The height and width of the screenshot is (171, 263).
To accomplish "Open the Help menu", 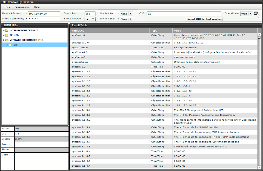I will coord(37,7).
